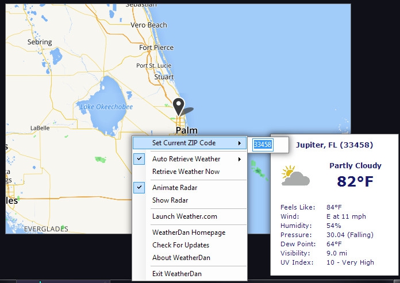
Task: Click the UV Index 10 - Very High value
Action: [350, 262]
